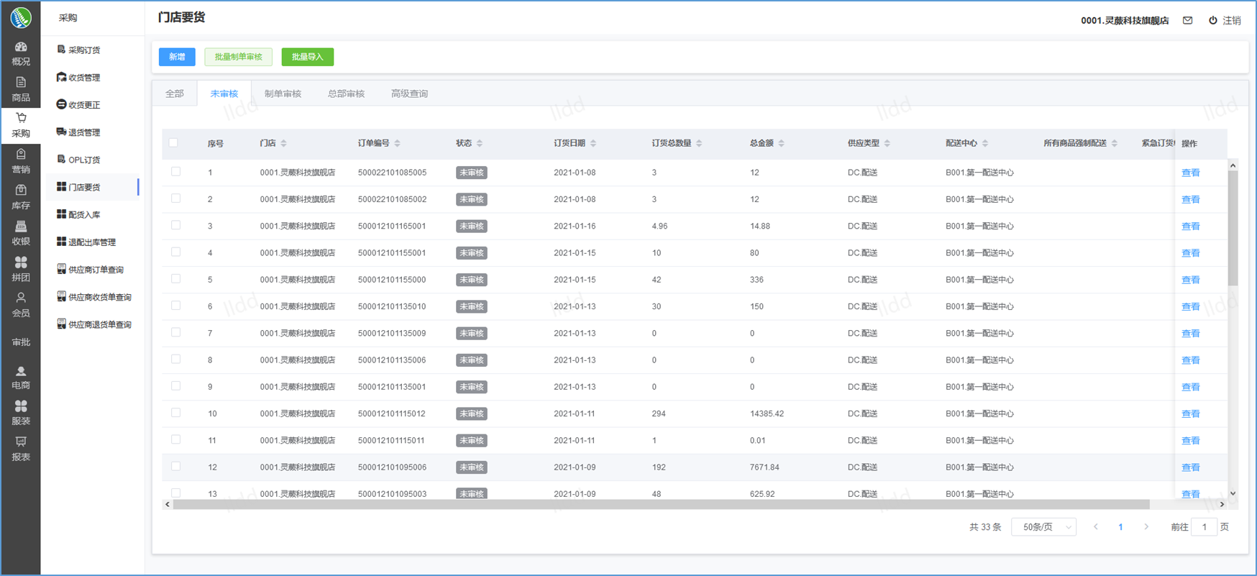Click the 报表 reports icon
Screen dimensions: 1257x576
tap(21, 442)
